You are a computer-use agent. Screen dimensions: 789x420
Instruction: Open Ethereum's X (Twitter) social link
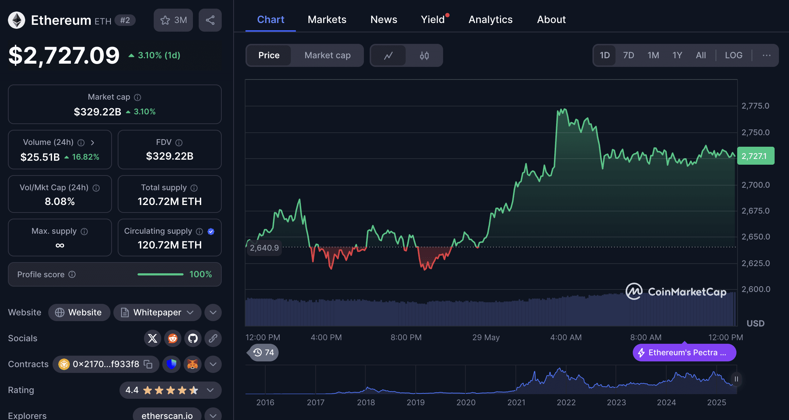pyautogui.click(x=153, y=338)
